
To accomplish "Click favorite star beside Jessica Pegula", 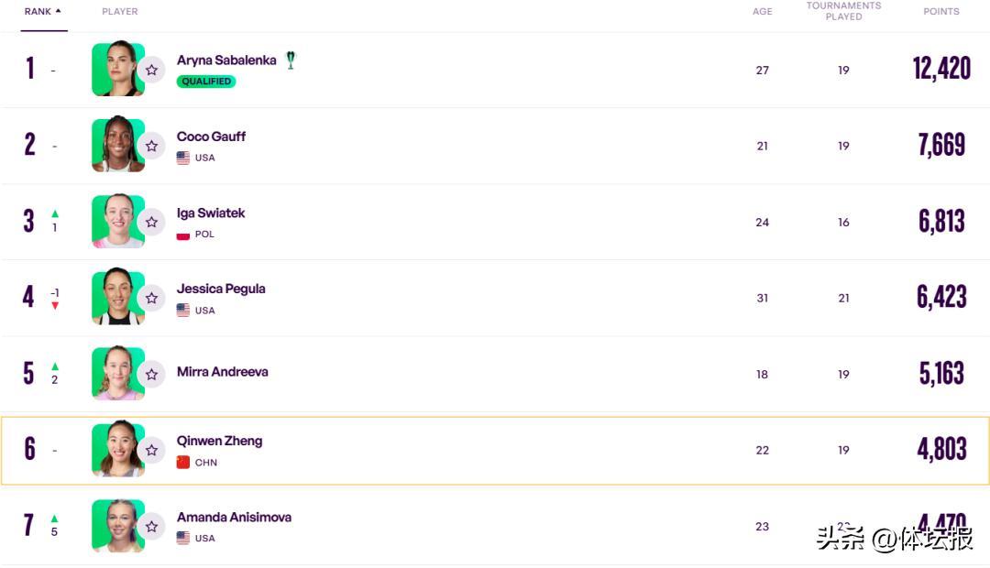I will [151, 298].
